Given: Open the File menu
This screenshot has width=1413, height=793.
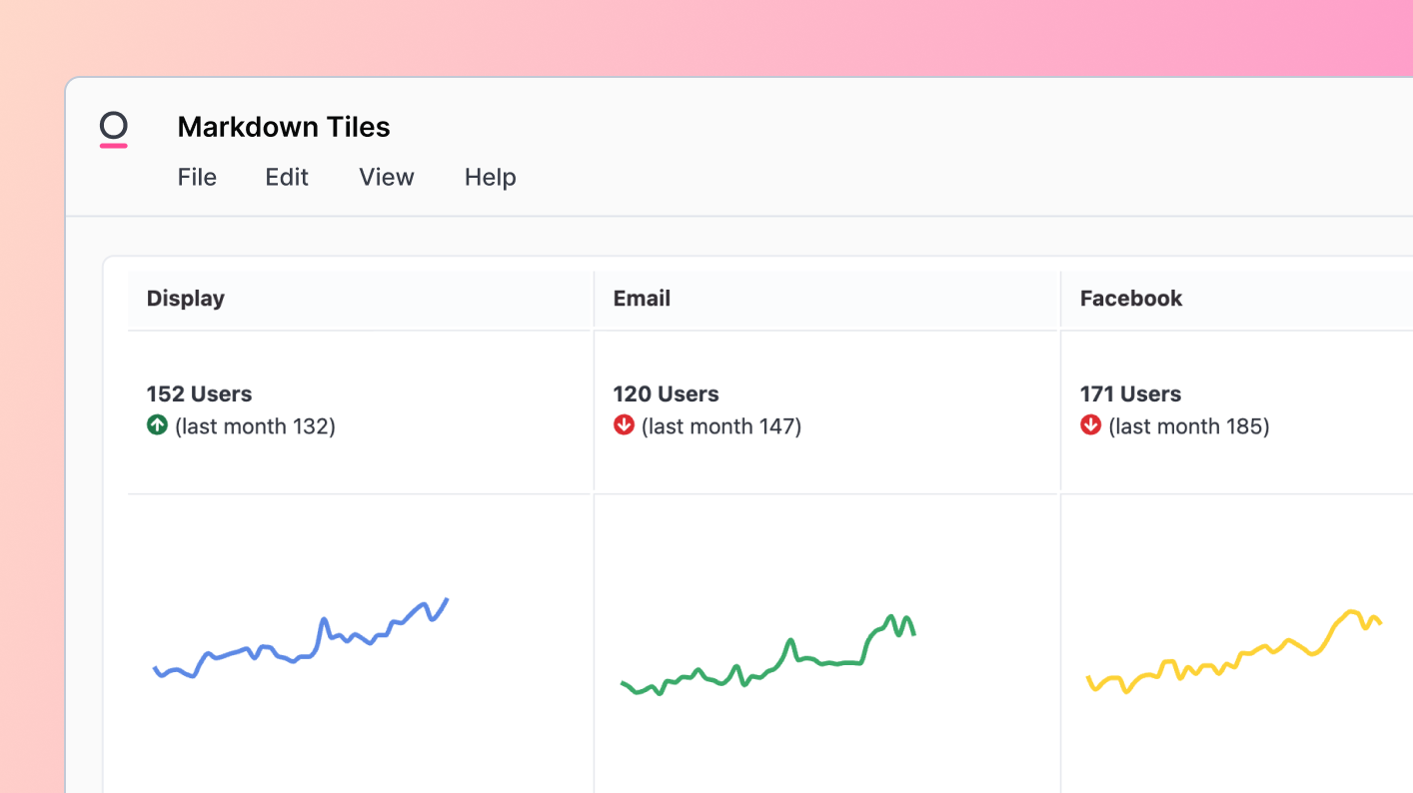Looking at the screenshot, I should point(197,177).
